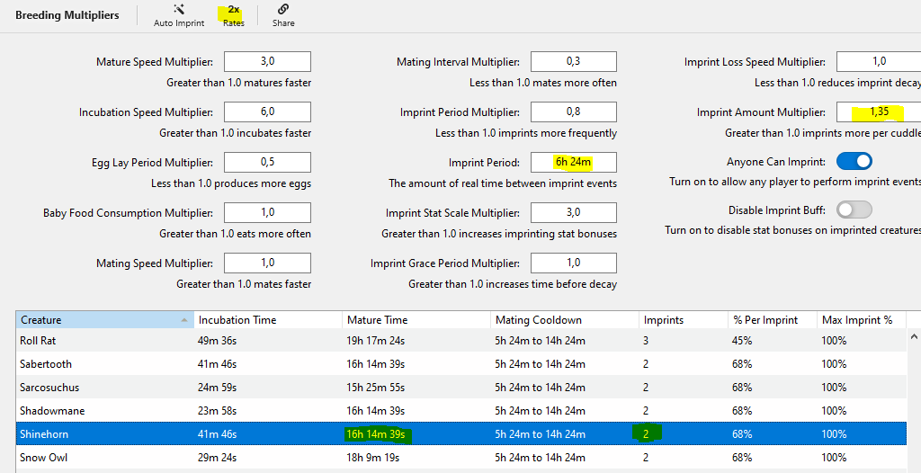Edit the Imprint Loss Speed Multiplier field
The image size is (921, 473).
pos(879,62)
